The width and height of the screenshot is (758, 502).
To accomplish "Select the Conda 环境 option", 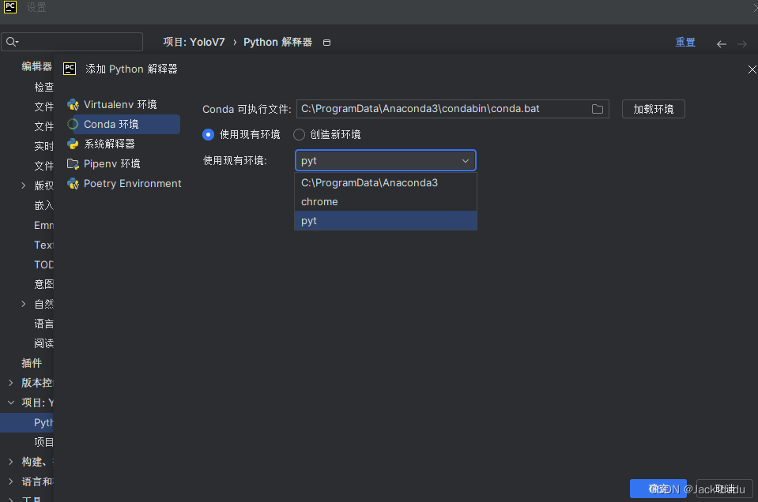I will tap(123, 124).
